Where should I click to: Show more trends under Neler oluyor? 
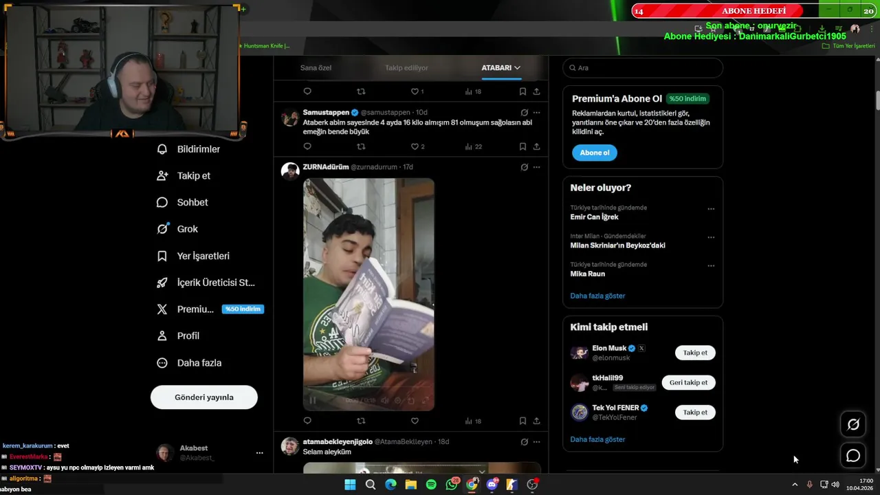(x=597, y=296)
